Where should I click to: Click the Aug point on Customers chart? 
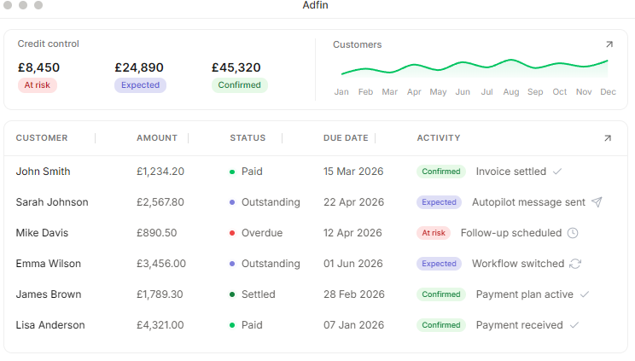511,60
